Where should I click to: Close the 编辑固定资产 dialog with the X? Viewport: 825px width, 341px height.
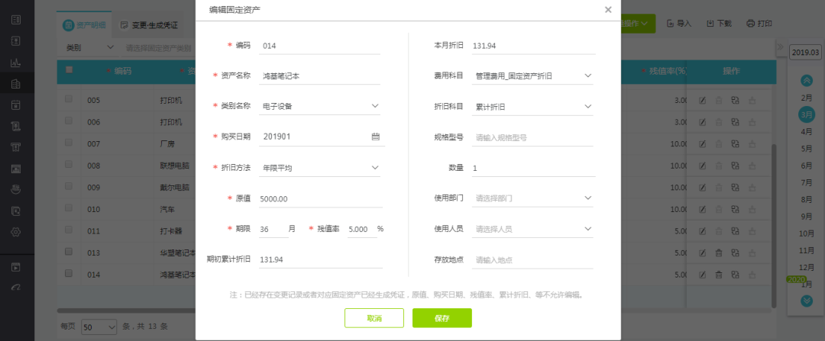tap(608, 9)
